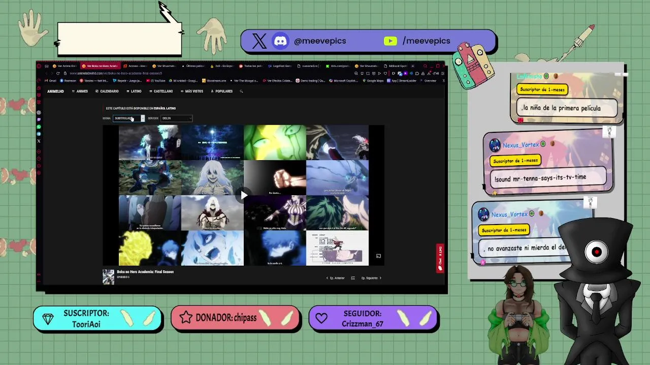Screen dimensions: 650x365
Task: Click the YouTube icon in overlay banner
Action: coord(390,41)
